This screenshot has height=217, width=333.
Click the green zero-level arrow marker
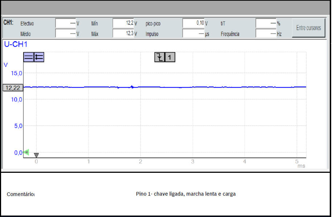[x=26, y=153]
